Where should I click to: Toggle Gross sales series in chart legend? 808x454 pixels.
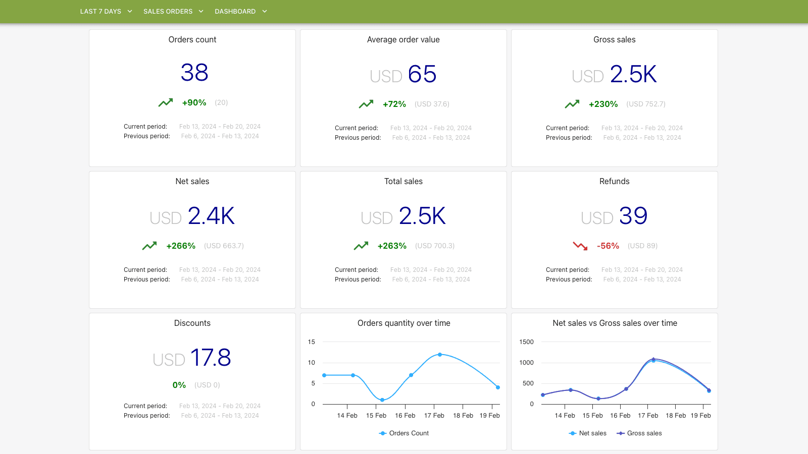pyautogui.click(x=639, y=433)
